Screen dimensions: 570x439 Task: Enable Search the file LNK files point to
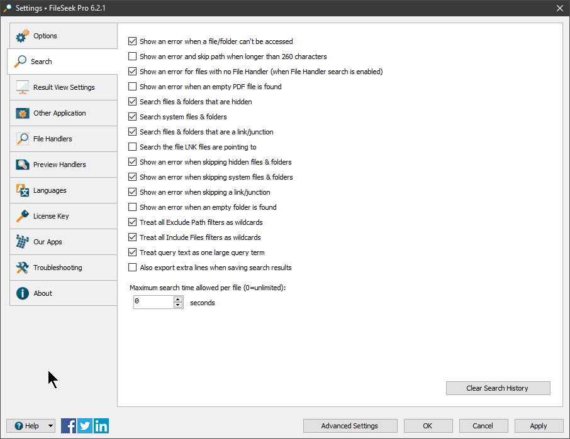pos(132,147)
